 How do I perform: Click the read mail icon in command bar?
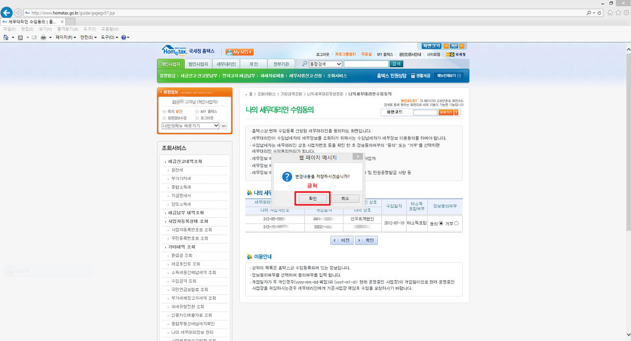click(x=35, y=38)
